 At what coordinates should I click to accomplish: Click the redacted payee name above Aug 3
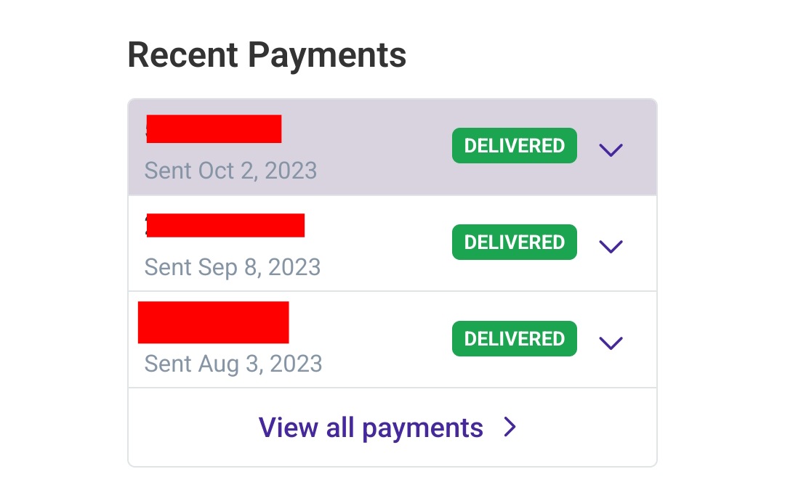point(213,322)
